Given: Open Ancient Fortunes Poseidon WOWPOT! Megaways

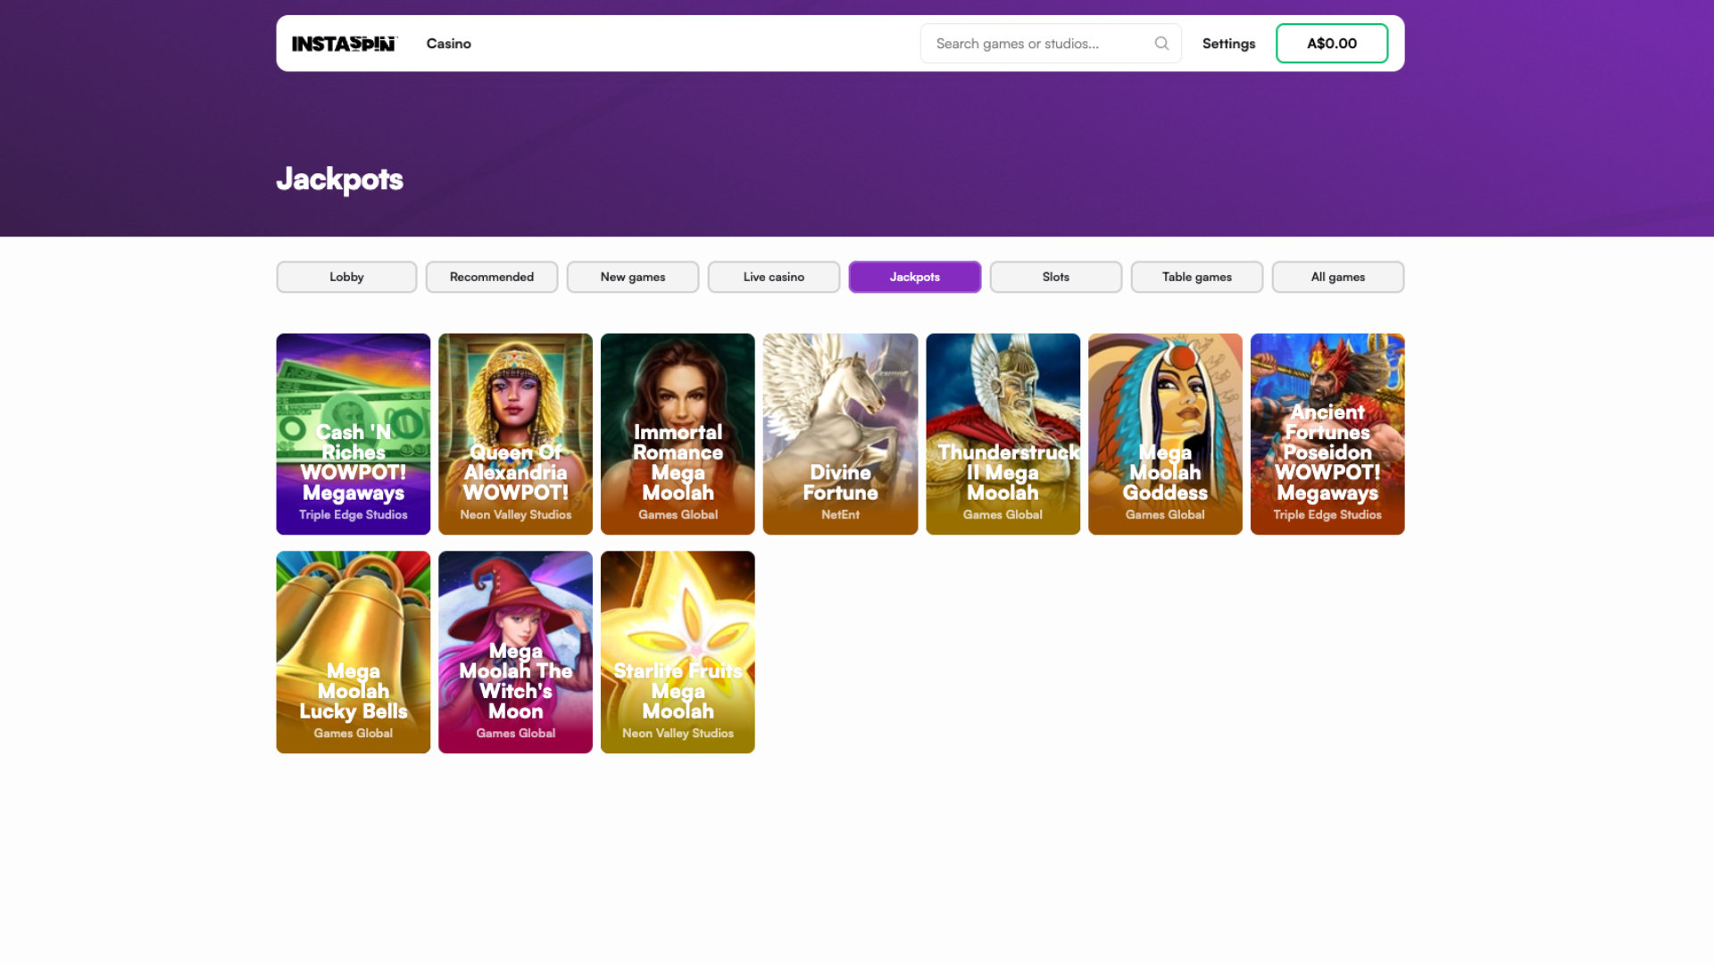Looking at the screenshot, I should [x=1327, y=434].
